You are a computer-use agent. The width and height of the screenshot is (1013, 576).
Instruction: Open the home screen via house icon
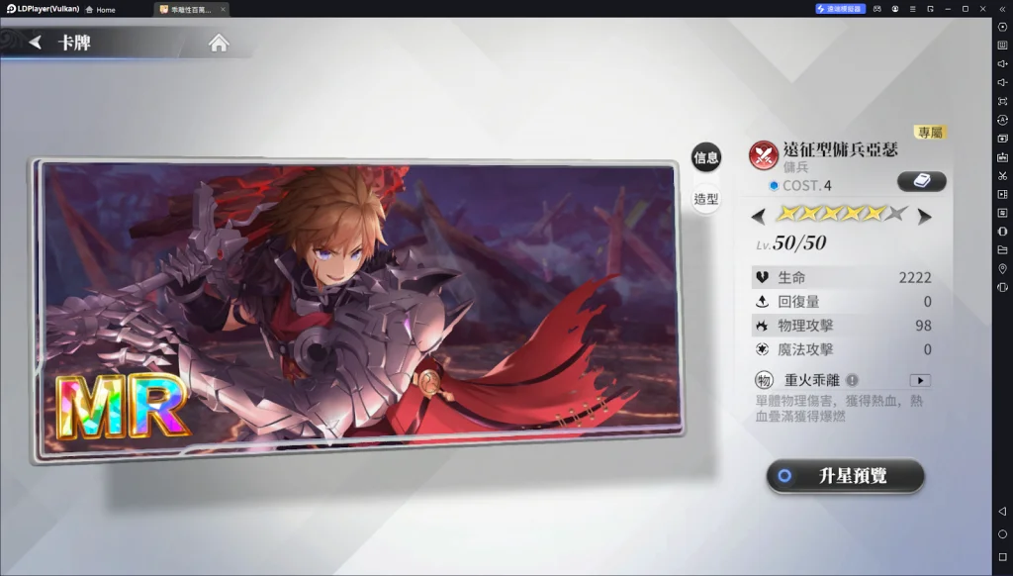tap(219, 43)
